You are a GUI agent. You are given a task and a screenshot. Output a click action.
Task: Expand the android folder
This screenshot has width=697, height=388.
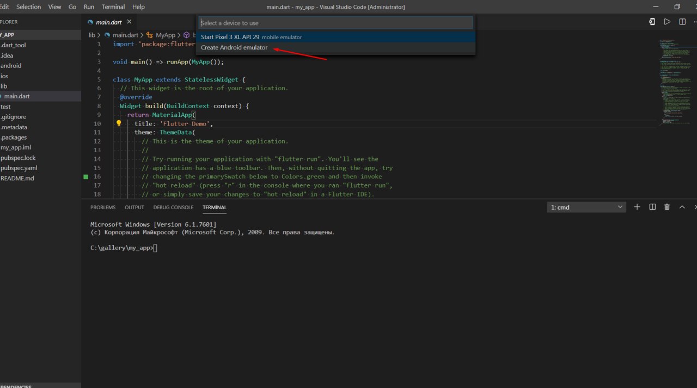40,66
